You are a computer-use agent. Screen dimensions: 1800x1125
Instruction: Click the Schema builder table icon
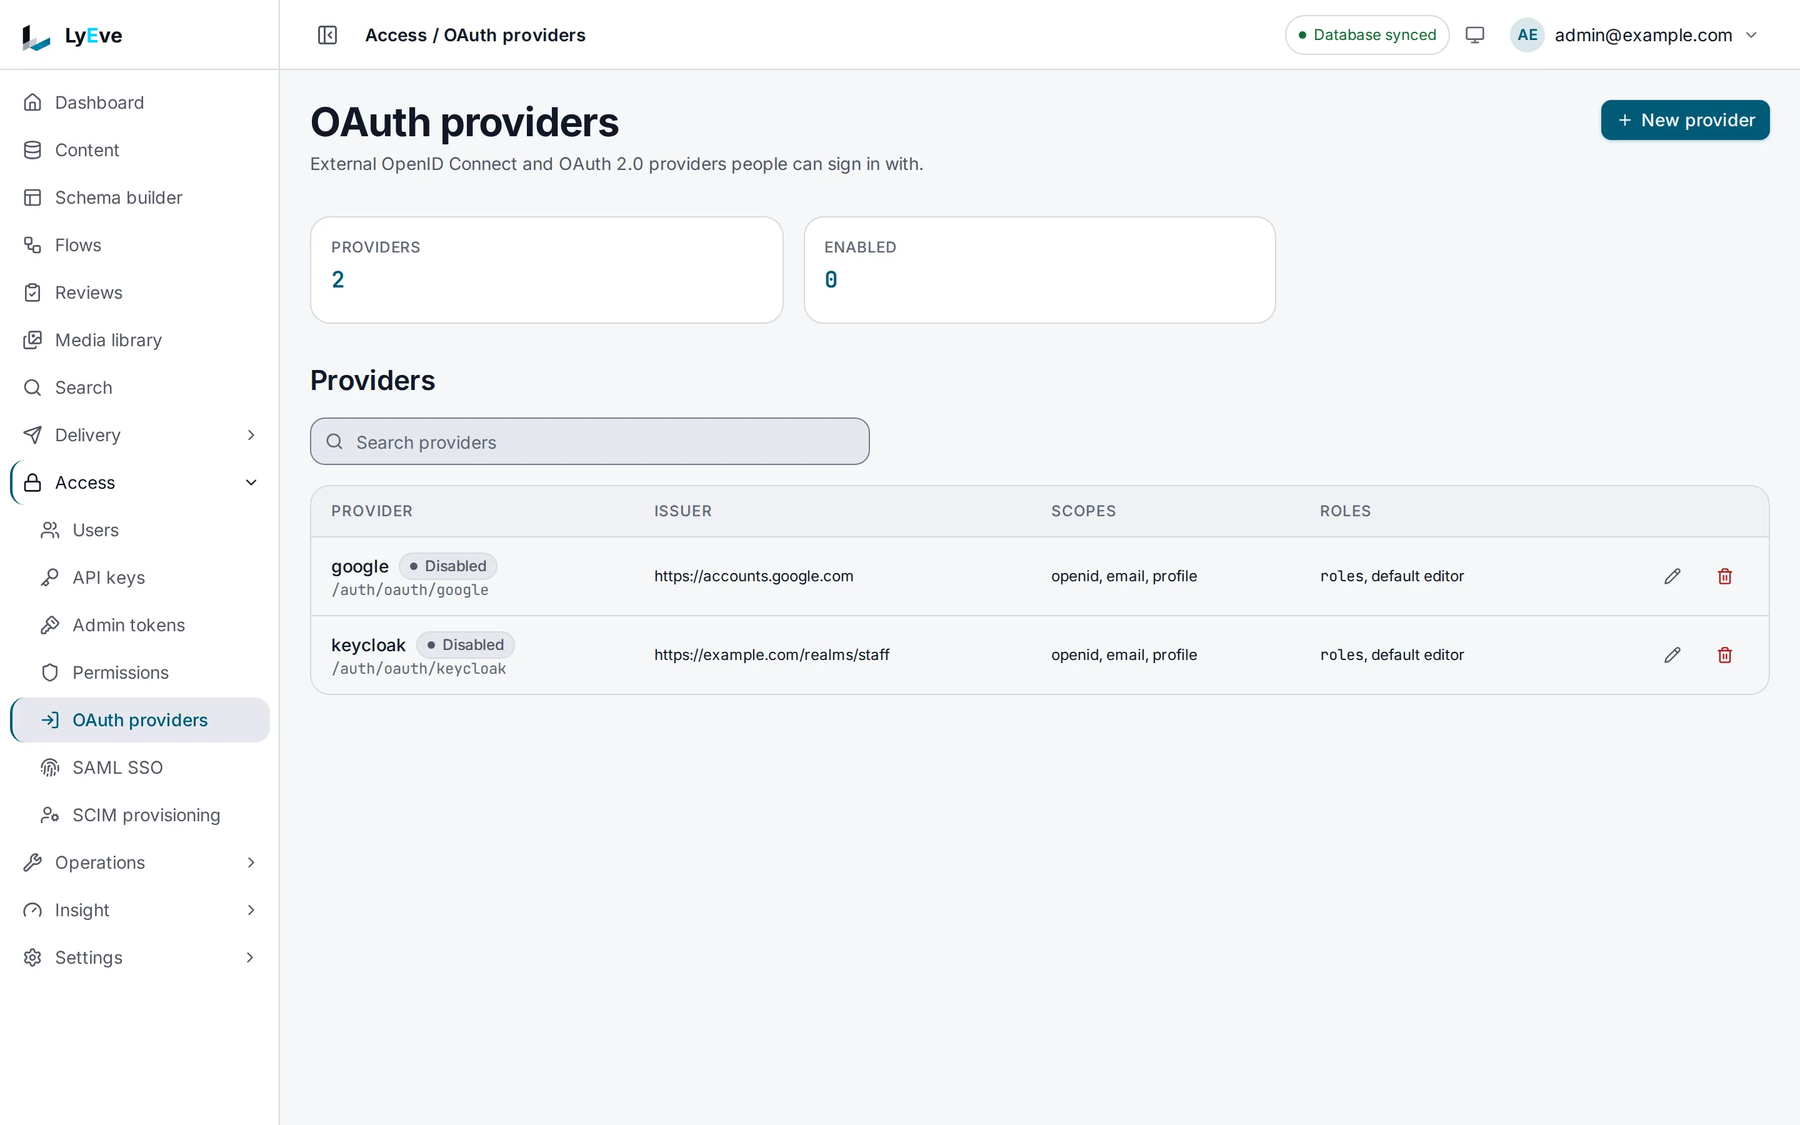click(x=32, y=198)
